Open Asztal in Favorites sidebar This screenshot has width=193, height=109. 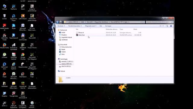[63, 32]
